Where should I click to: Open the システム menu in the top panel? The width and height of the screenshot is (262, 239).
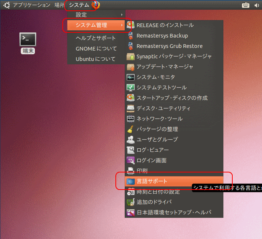click(79, 5)
